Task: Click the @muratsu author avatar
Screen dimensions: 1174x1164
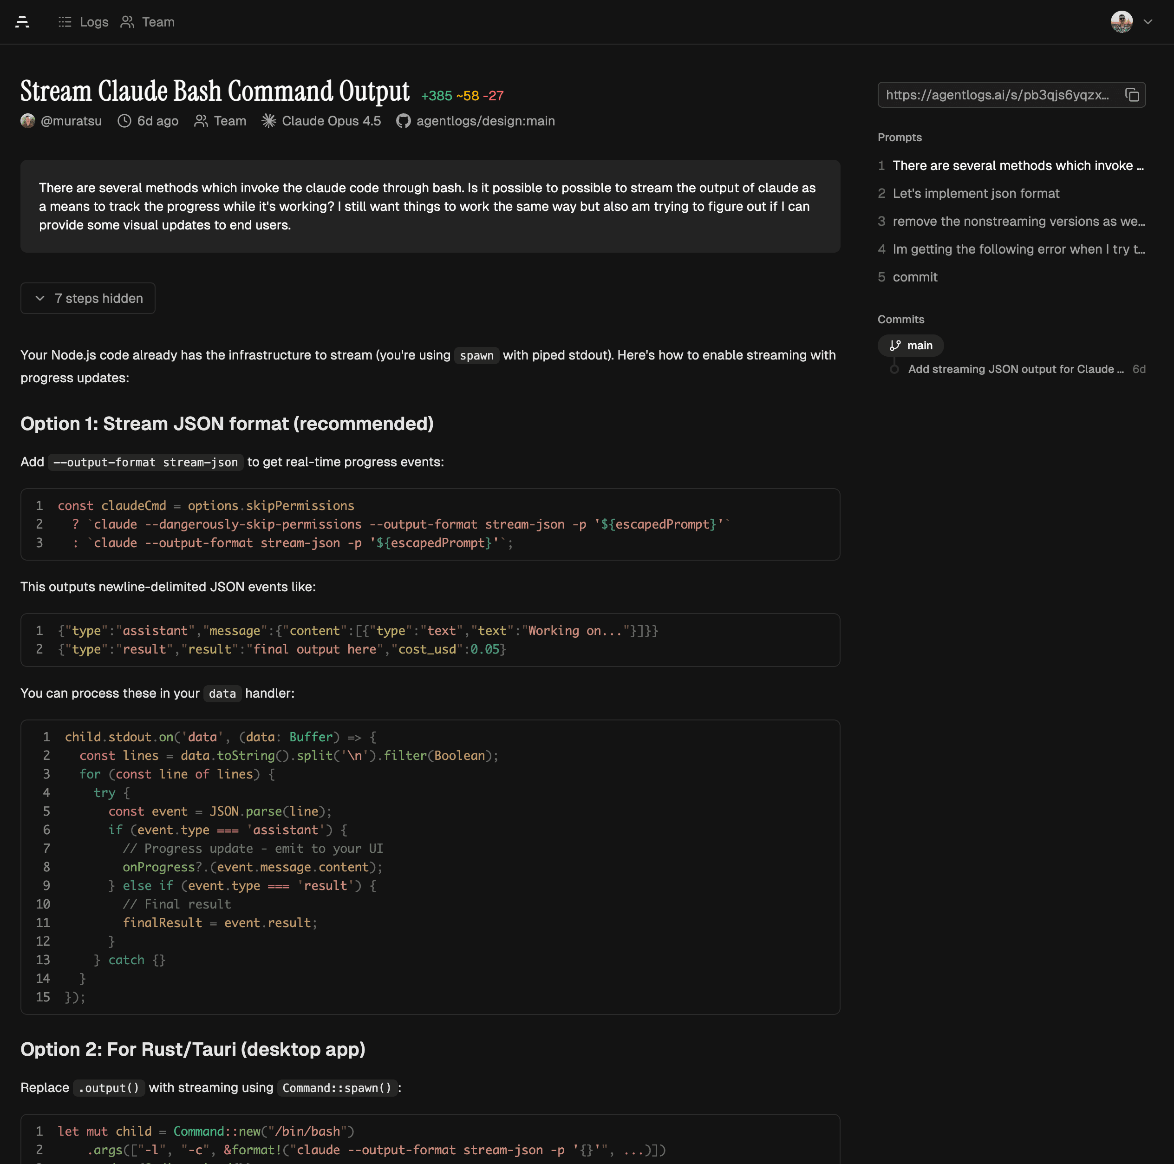Action: tap(28, 121)
